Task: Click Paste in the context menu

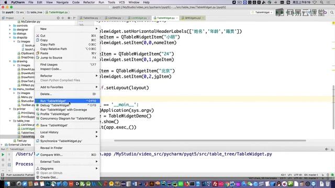Action: click(x=67, y=53)
